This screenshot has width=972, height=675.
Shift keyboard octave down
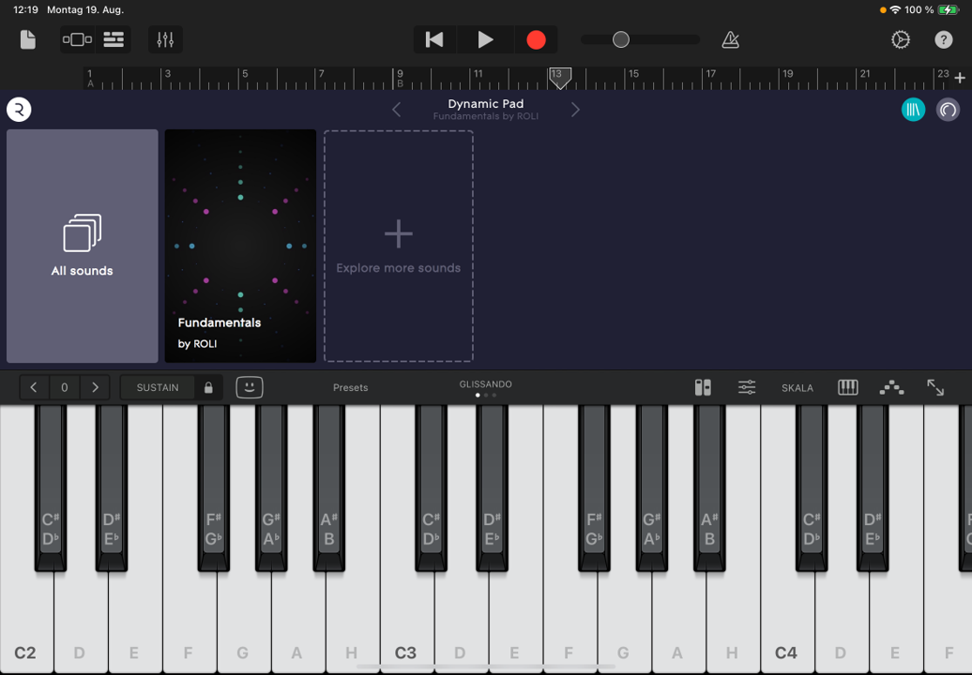click(34, 387)
